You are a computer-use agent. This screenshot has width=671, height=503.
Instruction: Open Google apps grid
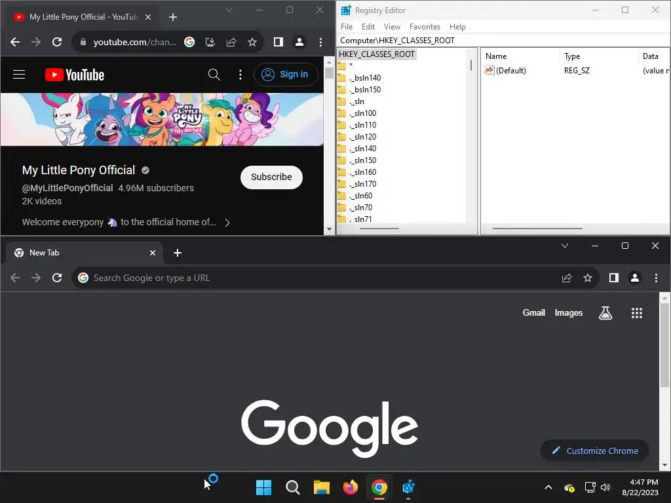point(637,313)
